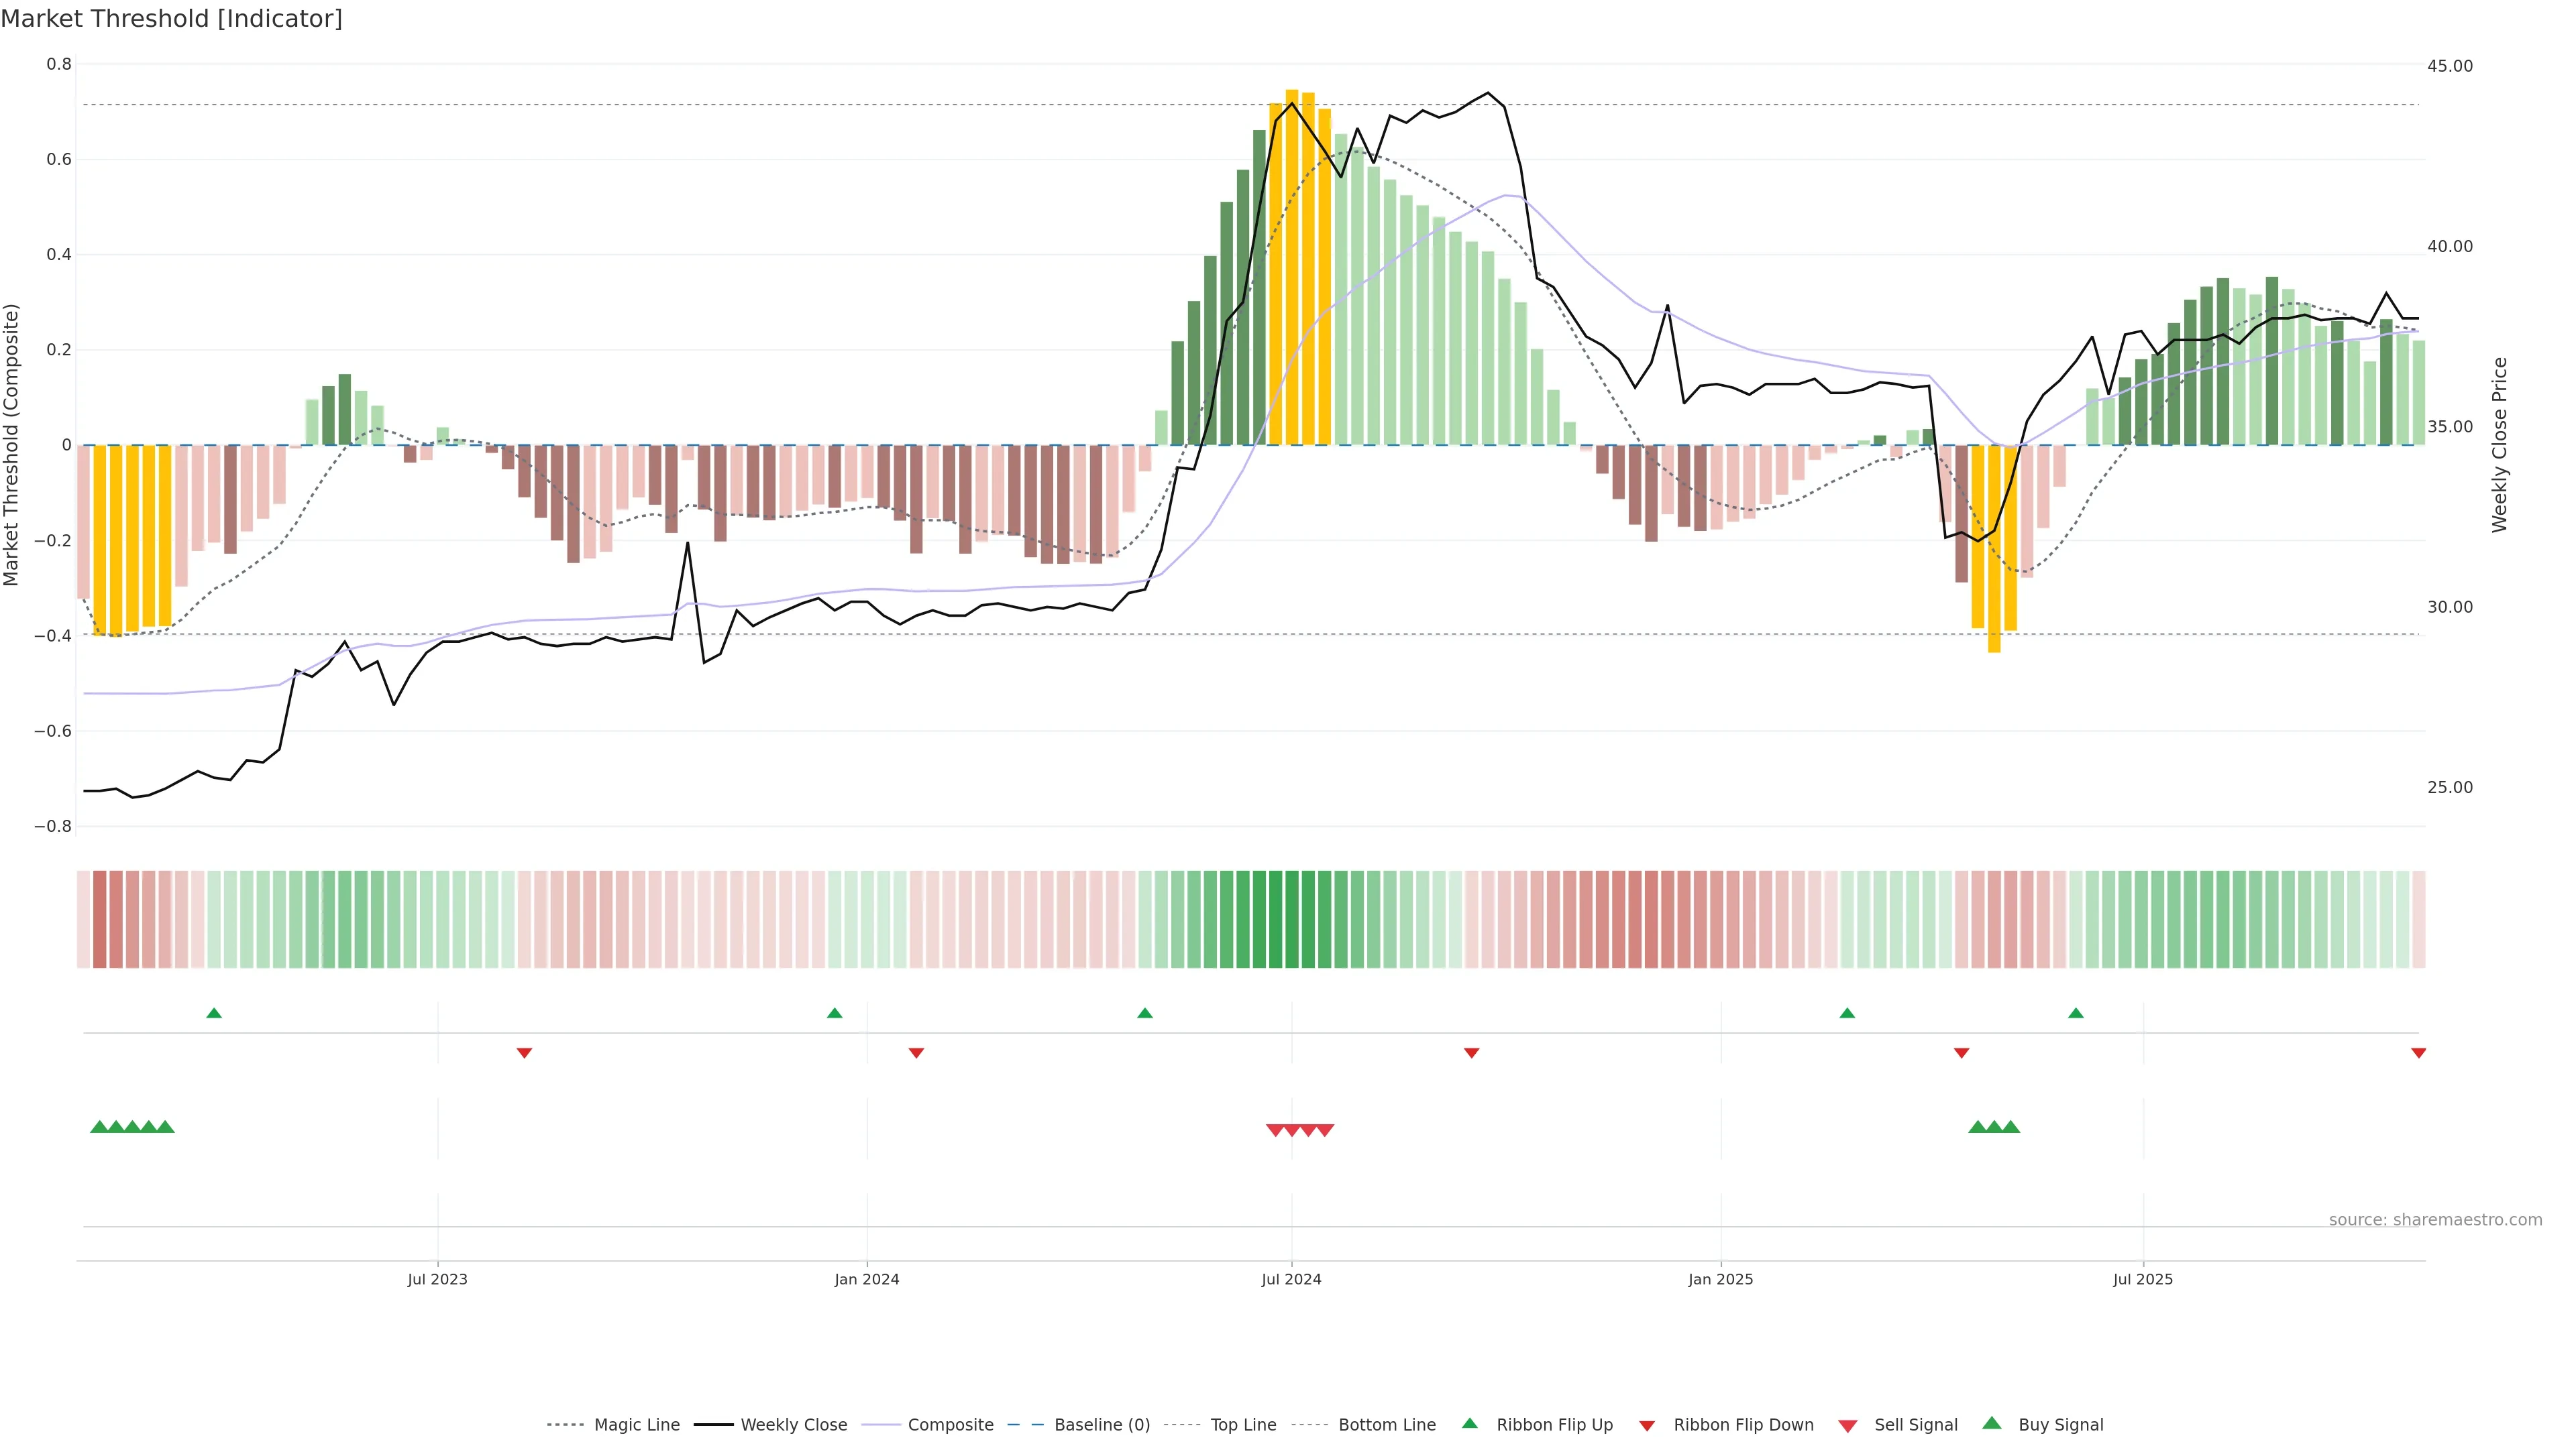This screenshot has width=2576, height=1448.
Task: Toggle Bottom Line in legend
Action: [1386, 1425]
